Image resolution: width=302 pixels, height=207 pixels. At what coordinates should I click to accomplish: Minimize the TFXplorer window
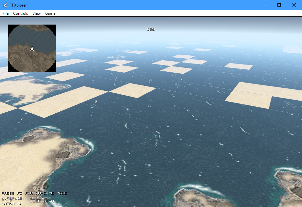[264, 5]
